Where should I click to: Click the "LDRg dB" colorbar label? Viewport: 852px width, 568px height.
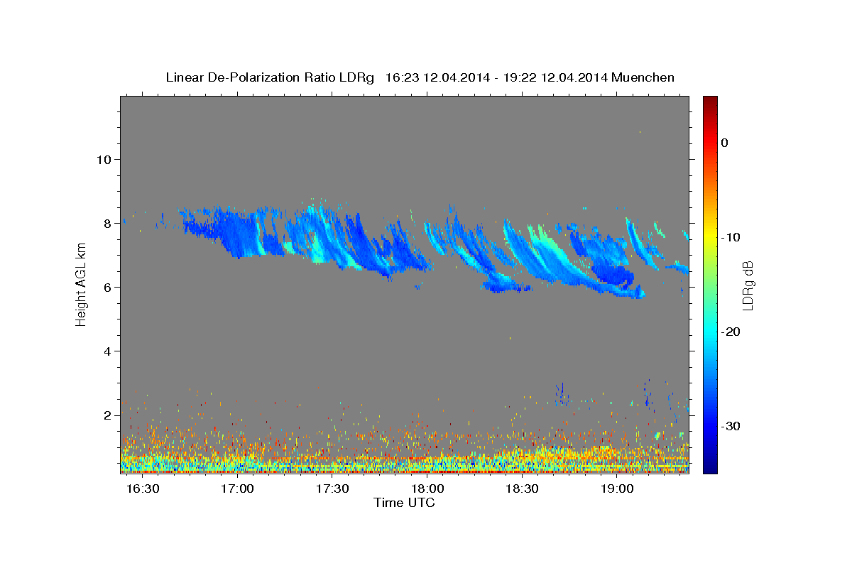(x=747, y=285)
